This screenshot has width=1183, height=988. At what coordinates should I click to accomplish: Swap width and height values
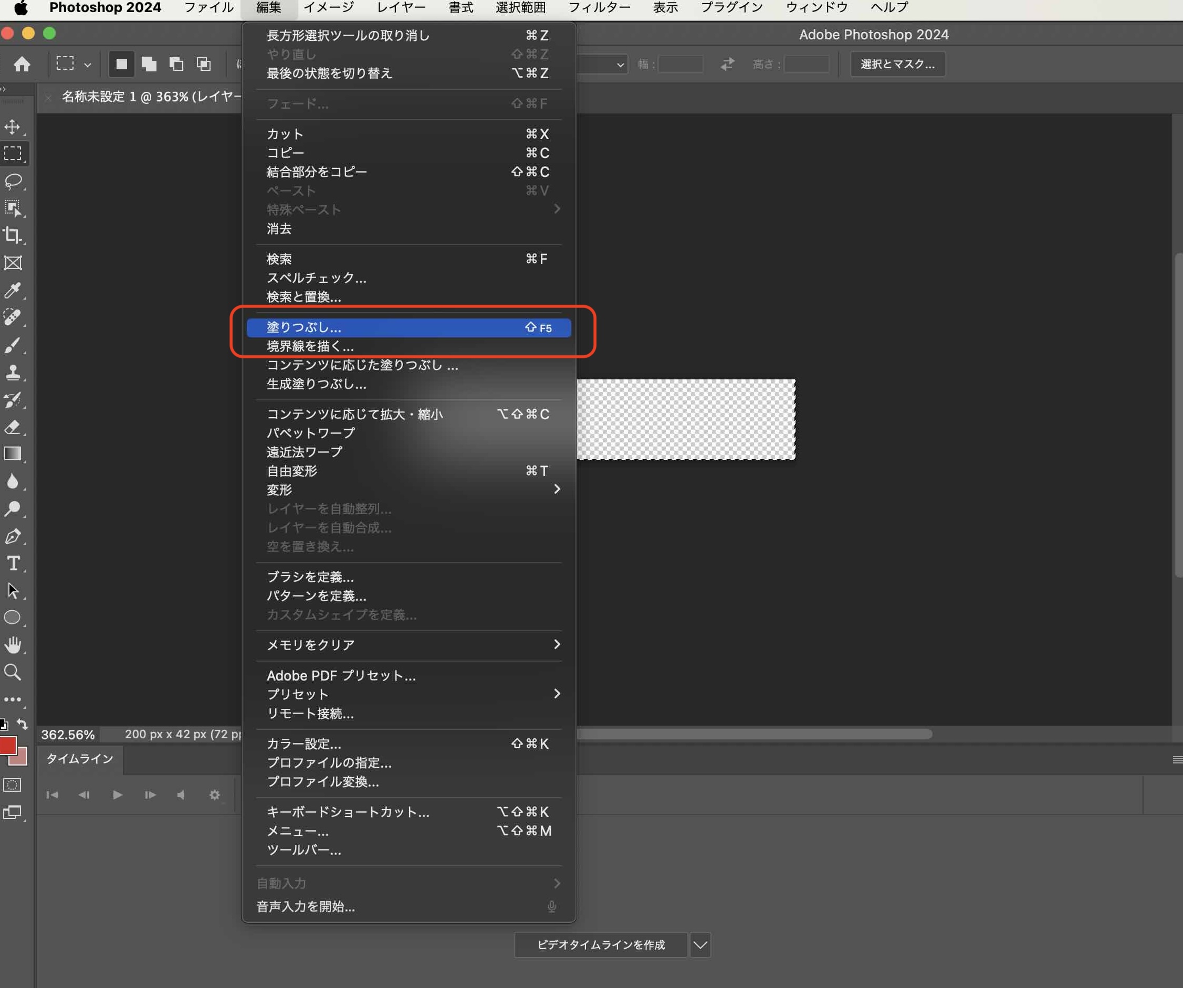[727, 64]
